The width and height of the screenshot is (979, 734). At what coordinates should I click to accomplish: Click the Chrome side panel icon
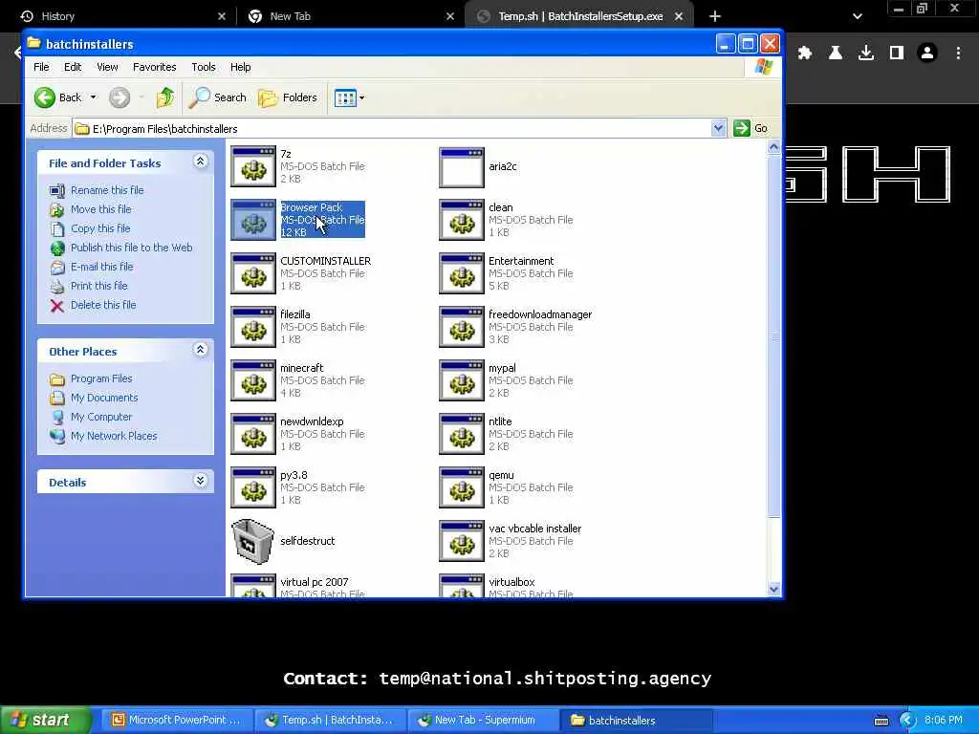click(897, 54)
